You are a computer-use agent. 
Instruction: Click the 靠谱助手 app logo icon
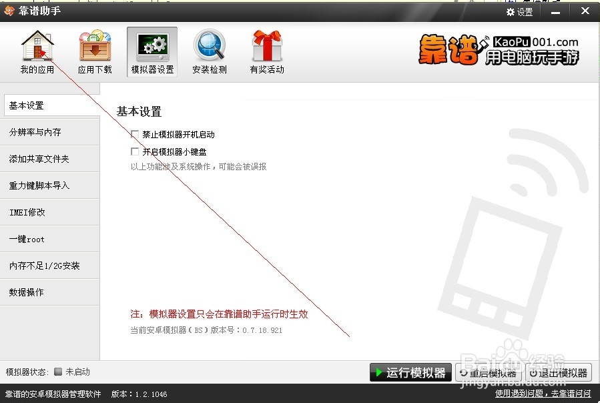pyautogui.click(x=9, y=11)
